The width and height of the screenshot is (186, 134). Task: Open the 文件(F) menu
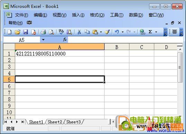[x=21, y=15]
